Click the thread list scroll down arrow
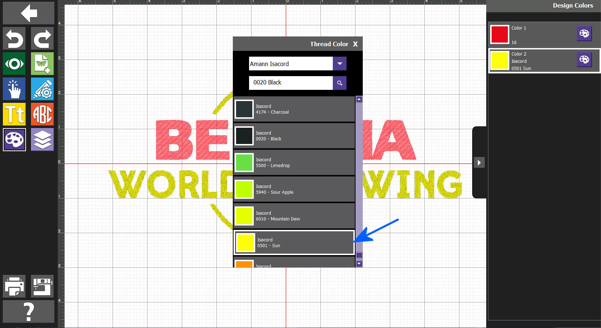This screenshot has width=601, height=328. [x=359, y=264]
